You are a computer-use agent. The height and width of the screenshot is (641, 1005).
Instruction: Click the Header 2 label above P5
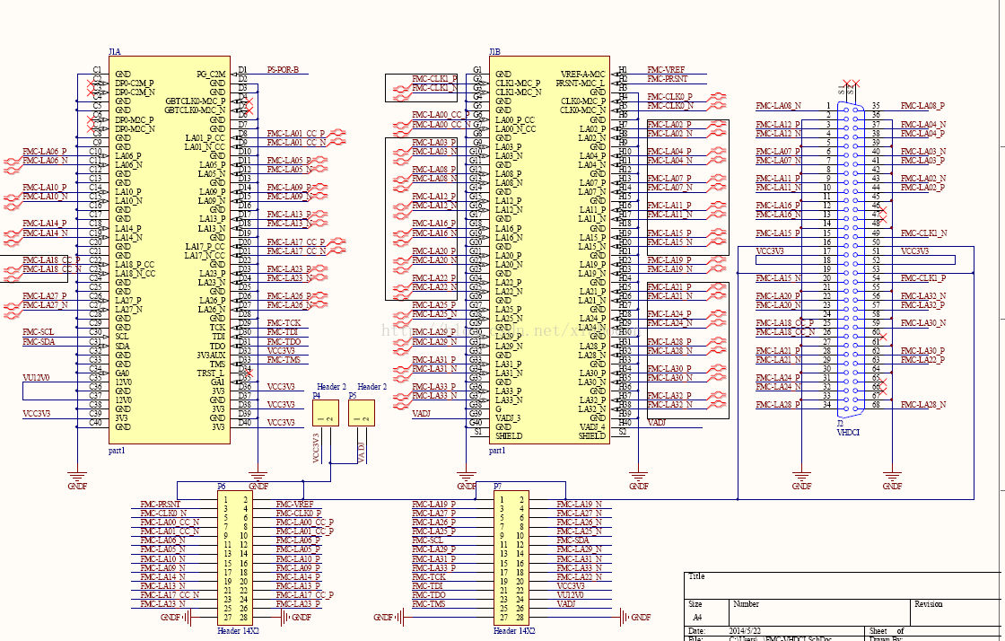372,387
